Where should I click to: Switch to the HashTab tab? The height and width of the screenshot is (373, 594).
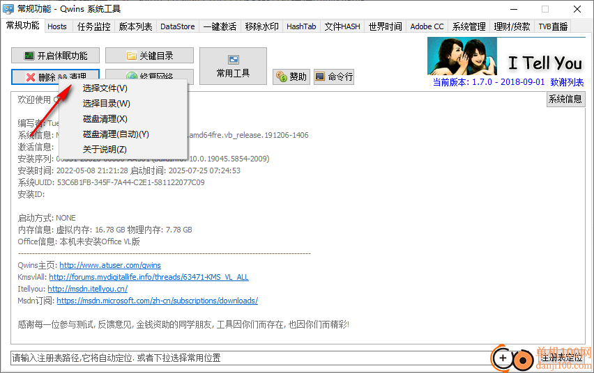pyautogui.click(x=301, y=26)
